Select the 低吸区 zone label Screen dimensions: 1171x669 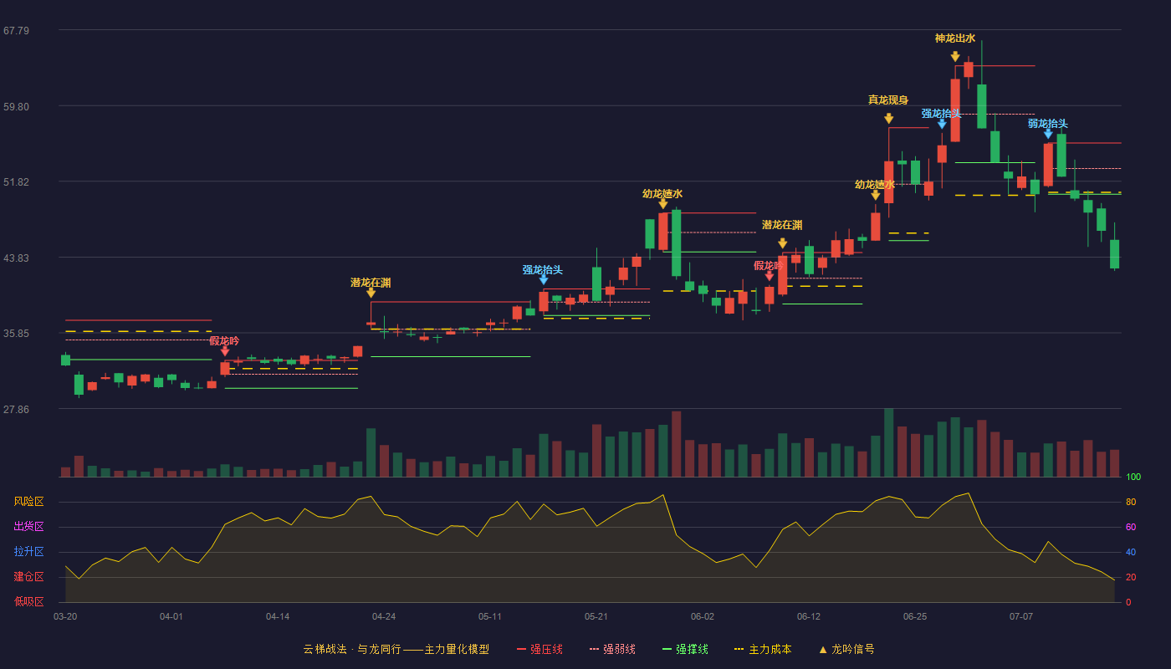click(28, 602)
